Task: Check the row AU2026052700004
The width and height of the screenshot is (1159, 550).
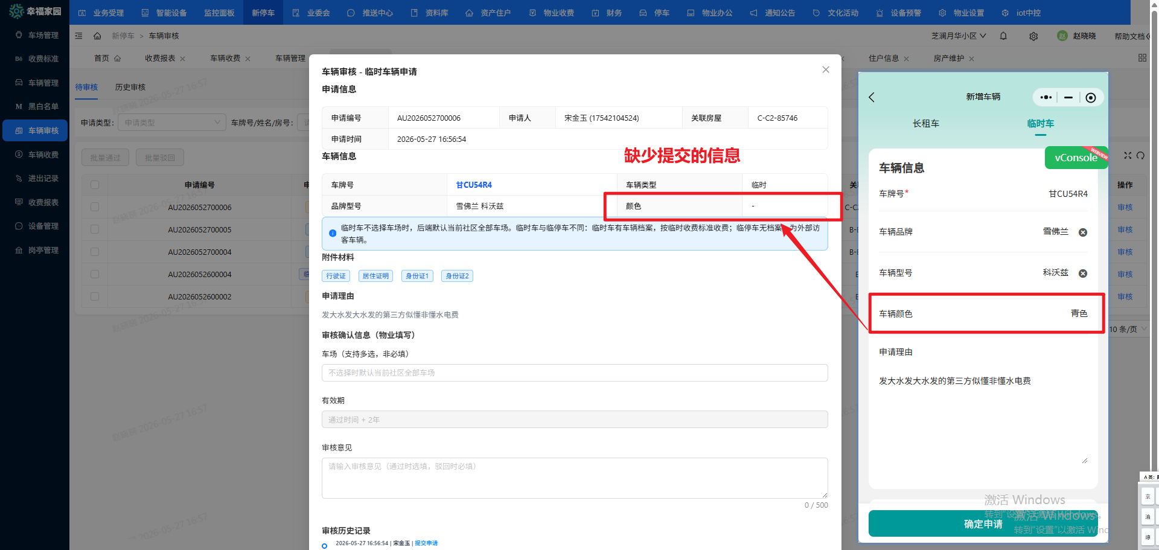Action: point(95,252)
